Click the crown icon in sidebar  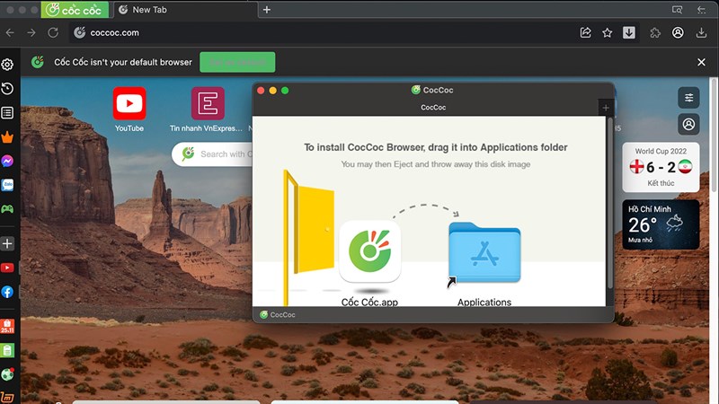coord(7,137)
